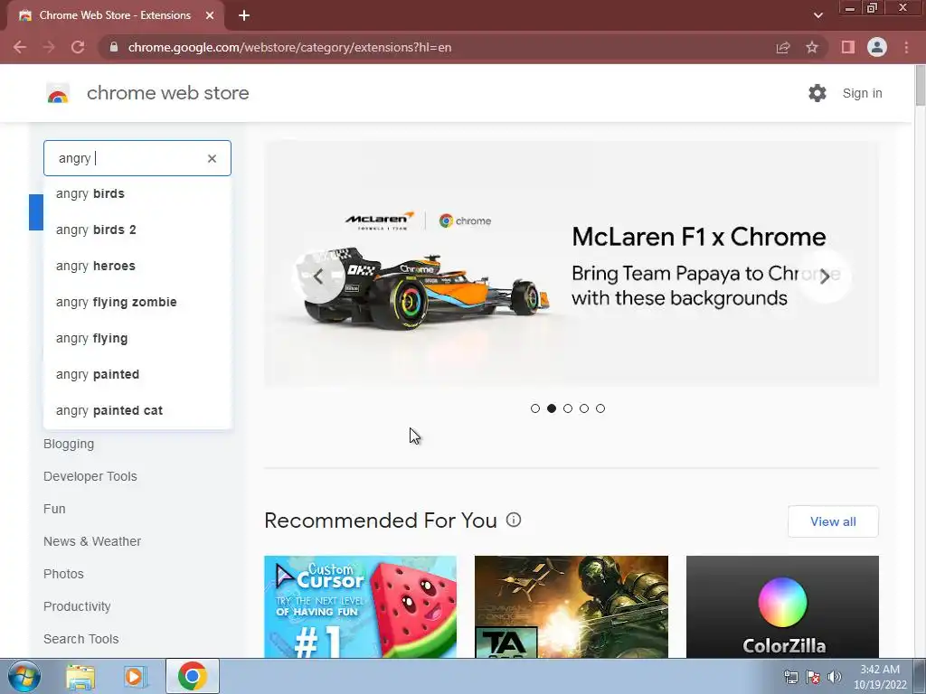This screenshot has width=926, height=694.
Task: Select suggestion angry birds
Action: [137, 193]
